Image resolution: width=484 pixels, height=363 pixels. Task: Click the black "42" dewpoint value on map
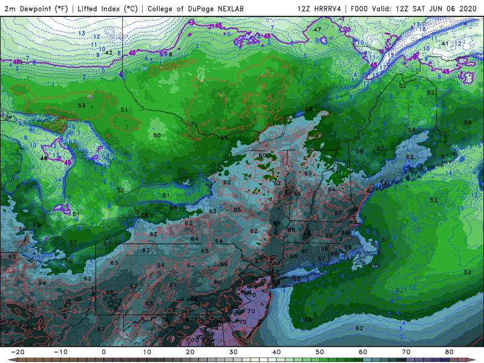[x=109, y=53]
